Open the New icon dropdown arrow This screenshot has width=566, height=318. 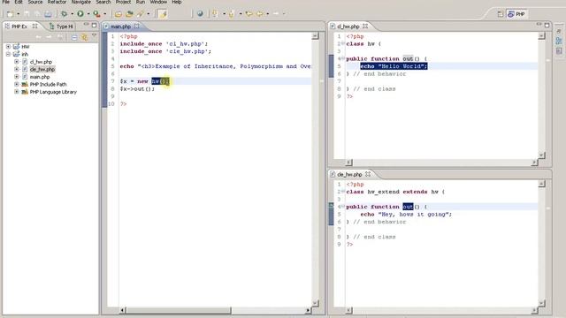tap(18, 14)
